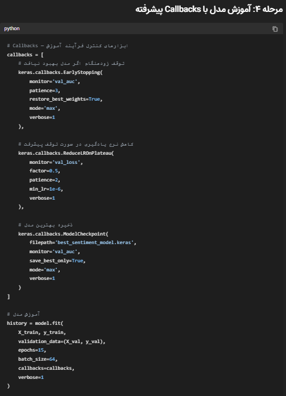This screenshot has height=396, width=286.
Task: Click the X_train, y_train, line
Action: click(x=42, y=332)
